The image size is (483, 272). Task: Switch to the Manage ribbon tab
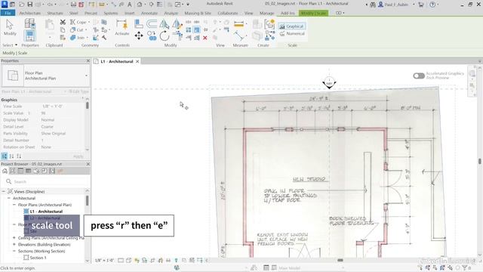click(266, 14)
